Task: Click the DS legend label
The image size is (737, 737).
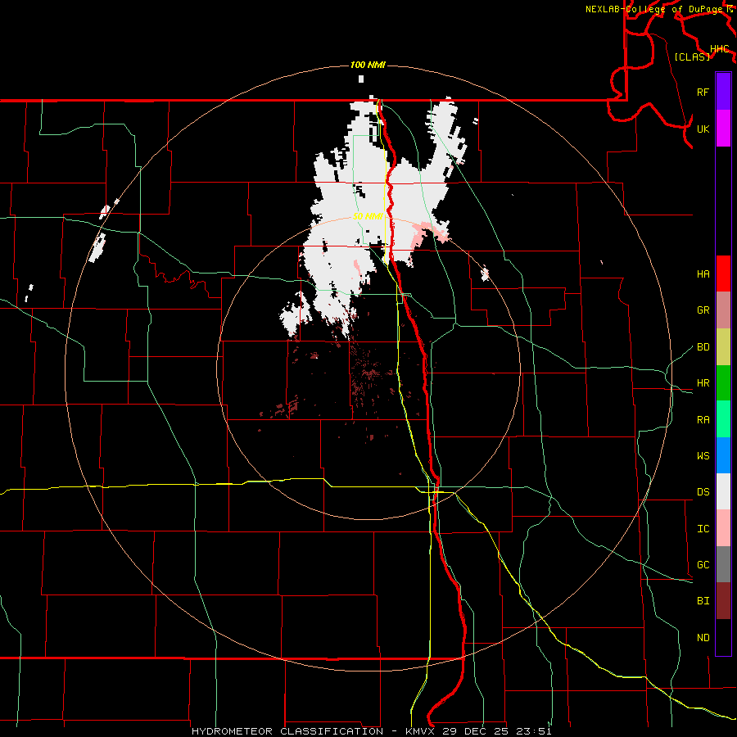Action: 703,491
